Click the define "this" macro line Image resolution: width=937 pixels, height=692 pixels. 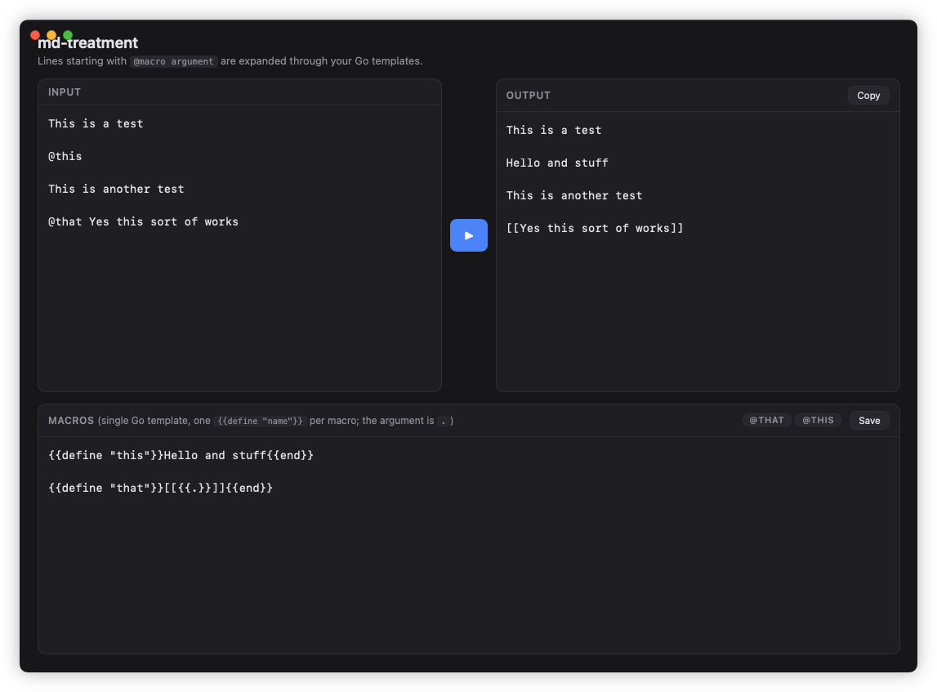(x=181, y=455)
